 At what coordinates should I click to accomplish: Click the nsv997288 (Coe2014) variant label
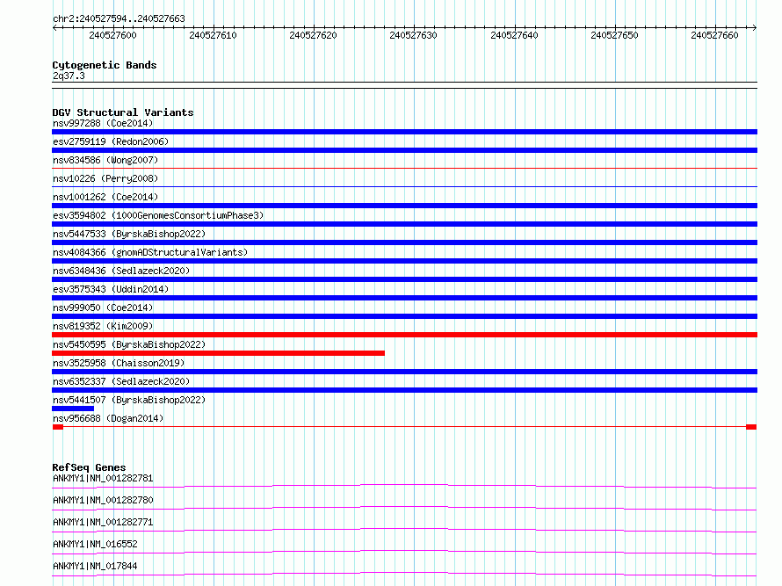coord(103,123)
